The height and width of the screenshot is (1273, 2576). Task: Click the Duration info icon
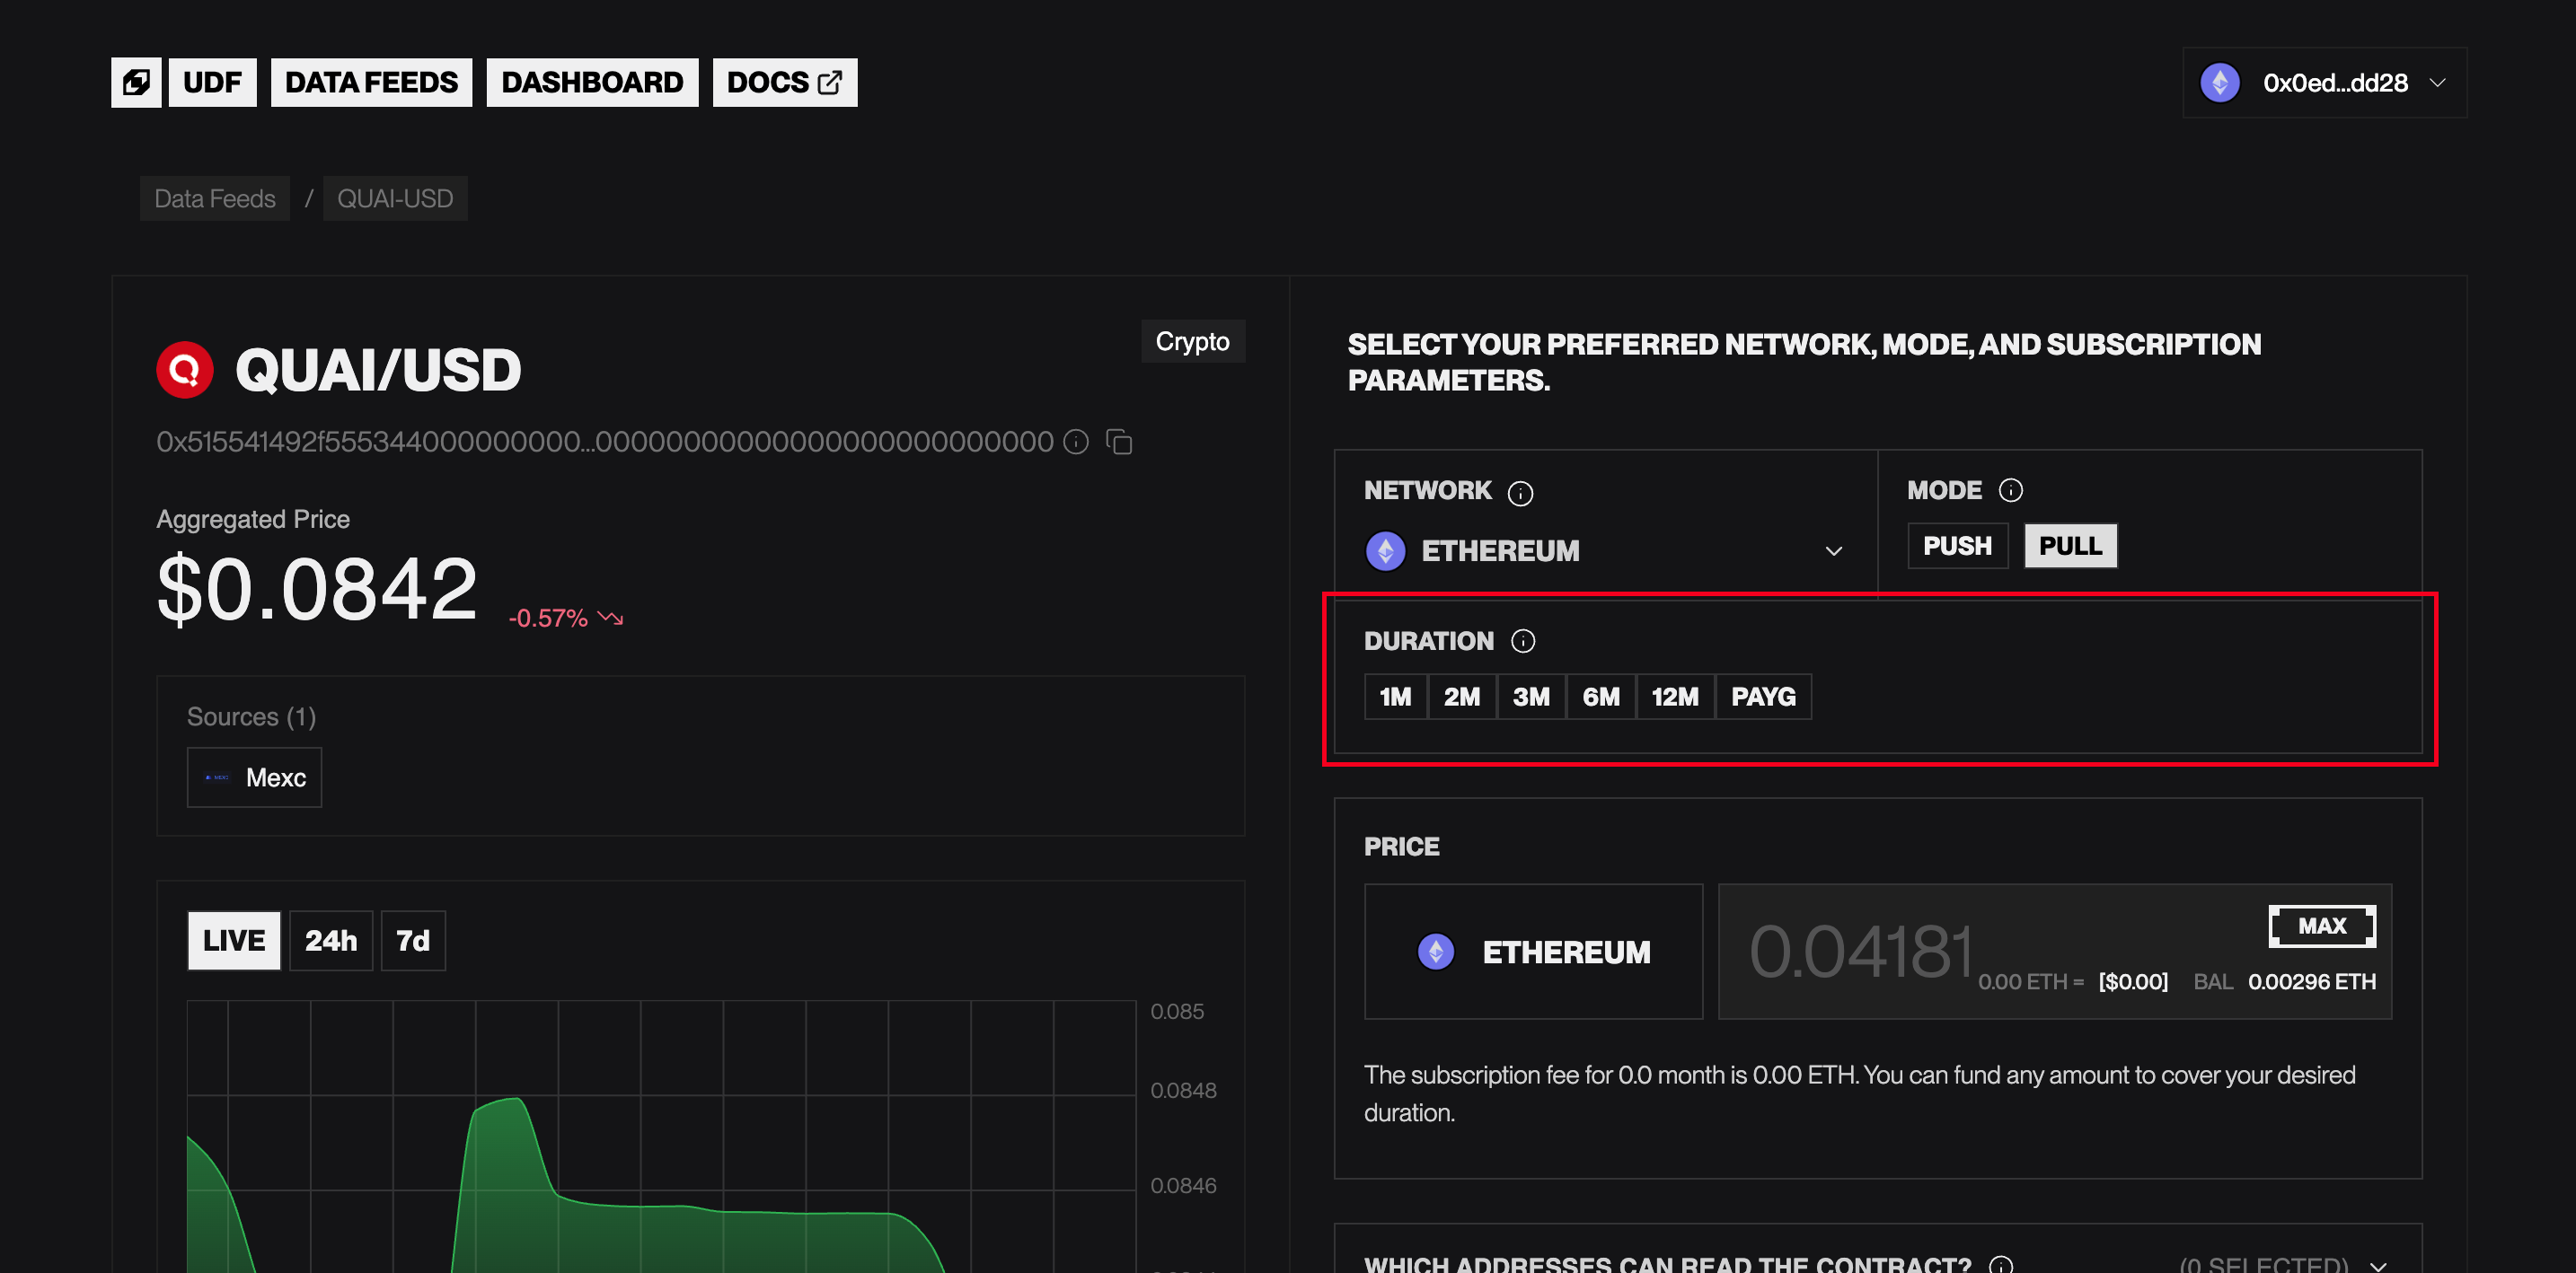click(1522, 642)
